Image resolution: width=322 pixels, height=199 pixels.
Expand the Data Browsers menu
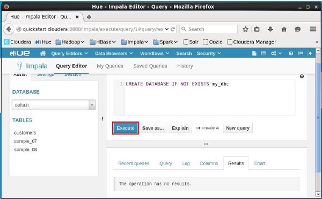(114, 53)
